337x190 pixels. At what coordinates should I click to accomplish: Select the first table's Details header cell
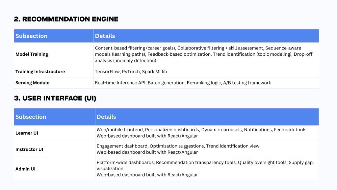click(x=105, y=36)
